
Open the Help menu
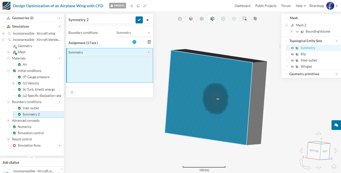click(301, 6)
